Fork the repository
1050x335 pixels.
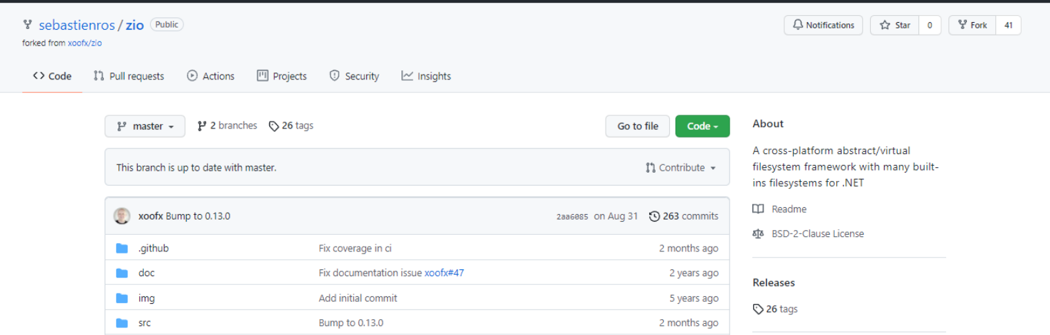972,26
